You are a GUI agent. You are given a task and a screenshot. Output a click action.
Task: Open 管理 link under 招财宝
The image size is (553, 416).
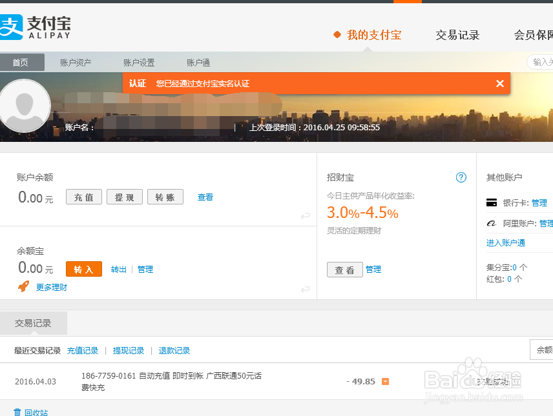click(x=373, y=270)
